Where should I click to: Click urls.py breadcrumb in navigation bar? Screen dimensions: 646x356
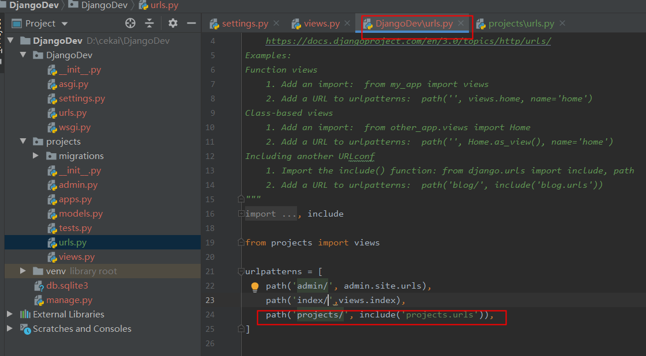tap(159, 5)
